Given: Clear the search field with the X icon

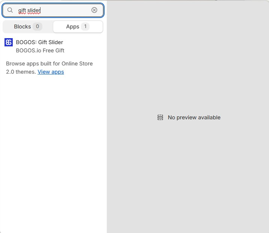Looking at the screenshot, I should 94,10.
